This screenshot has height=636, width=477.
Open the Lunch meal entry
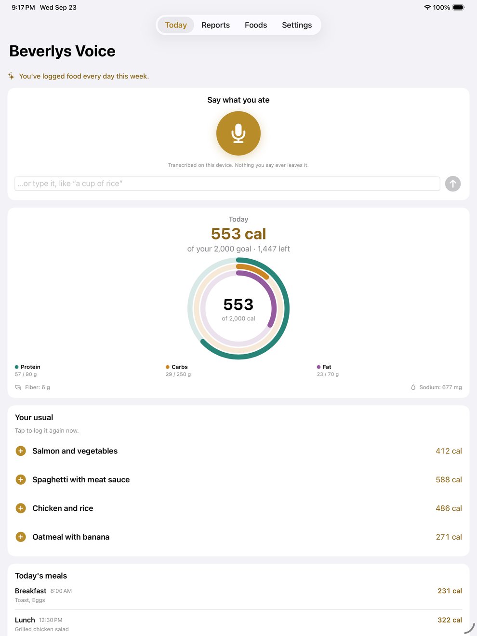238,624
